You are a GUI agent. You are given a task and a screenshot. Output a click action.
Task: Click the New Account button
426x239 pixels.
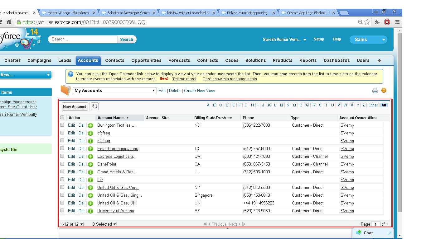(x=75, y=106)
